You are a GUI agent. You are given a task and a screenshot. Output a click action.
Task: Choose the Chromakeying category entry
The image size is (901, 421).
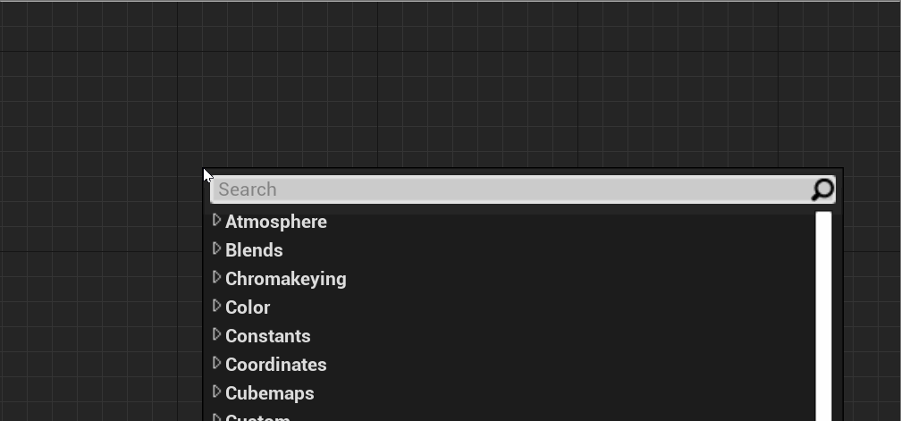[x=286, y=279]
